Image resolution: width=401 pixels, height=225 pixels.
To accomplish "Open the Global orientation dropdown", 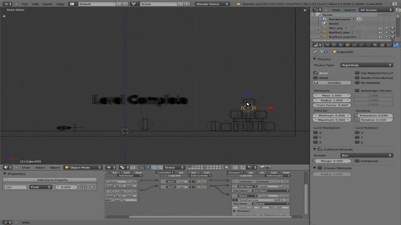I will [x=174, y=167].
